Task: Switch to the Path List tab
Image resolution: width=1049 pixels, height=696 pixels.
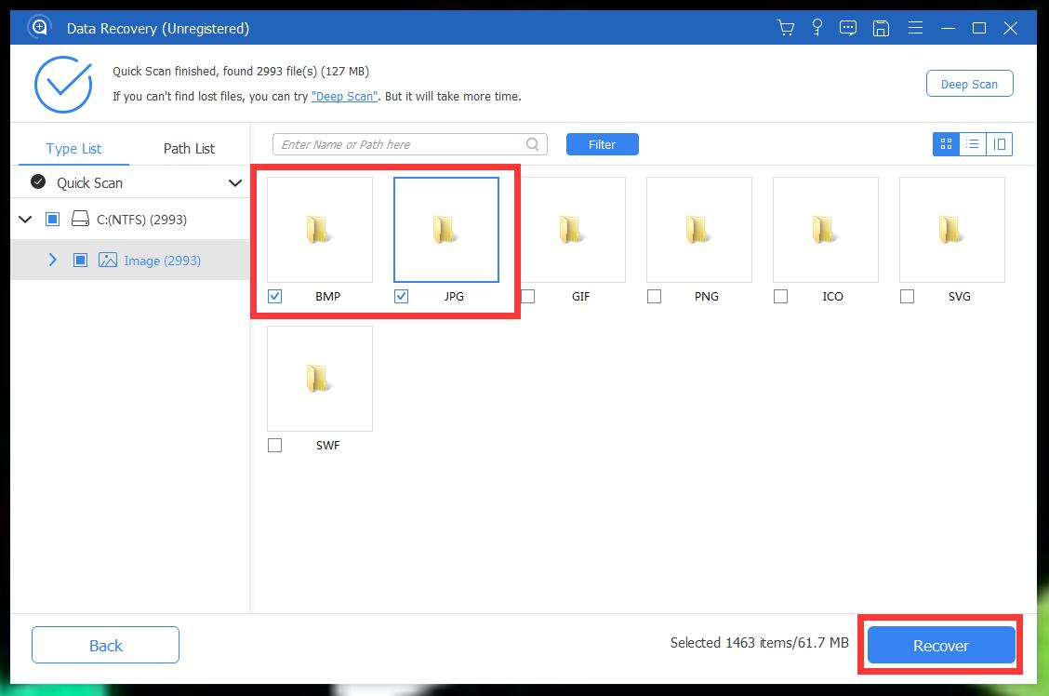Action: pos(189,149)
